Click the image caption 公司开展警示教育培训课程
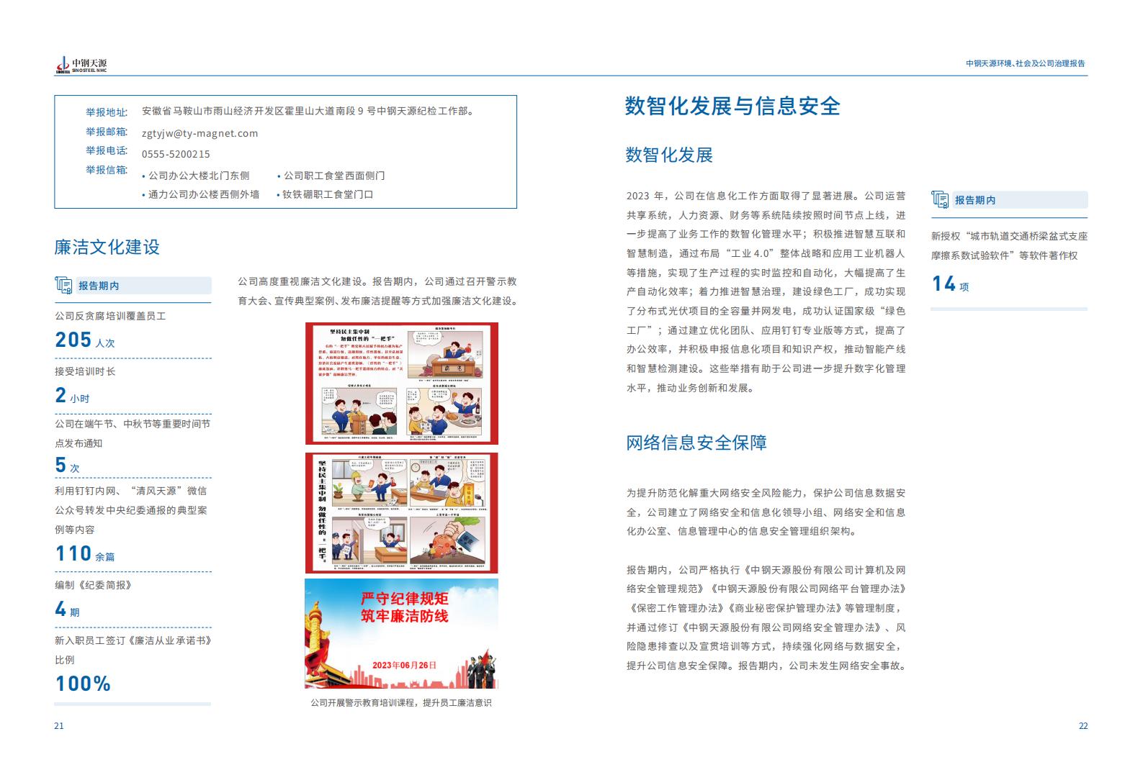The width and height of the screenshot is (1143, 775). pos(401,702)
